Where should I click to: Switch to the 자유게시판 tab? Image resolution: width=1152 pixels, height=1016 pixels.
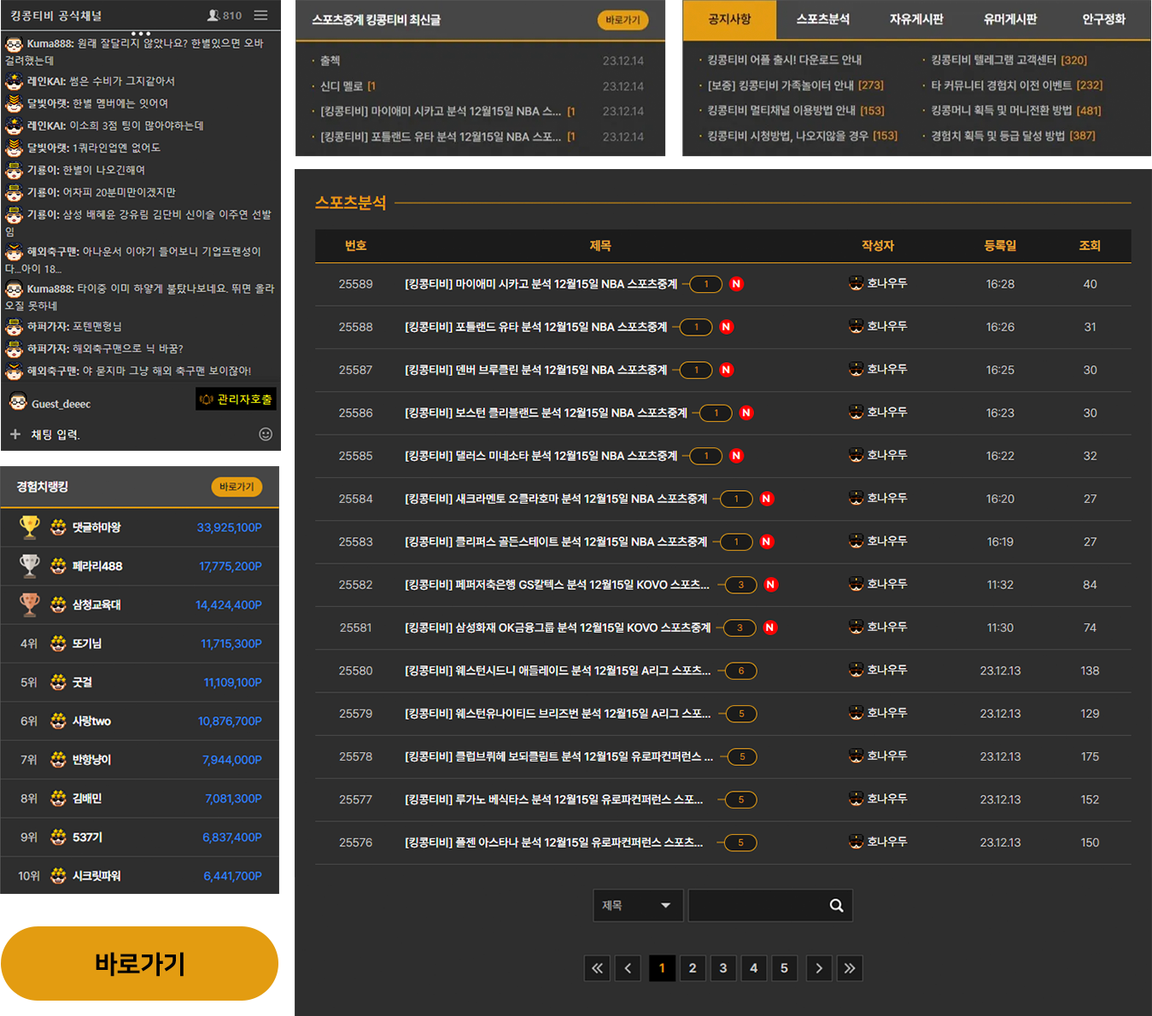916,20
